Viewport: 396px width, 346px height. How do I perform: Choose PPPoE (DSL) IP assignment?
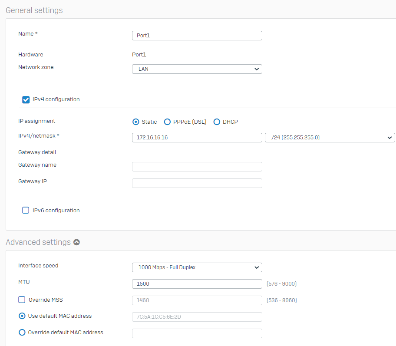167,122
